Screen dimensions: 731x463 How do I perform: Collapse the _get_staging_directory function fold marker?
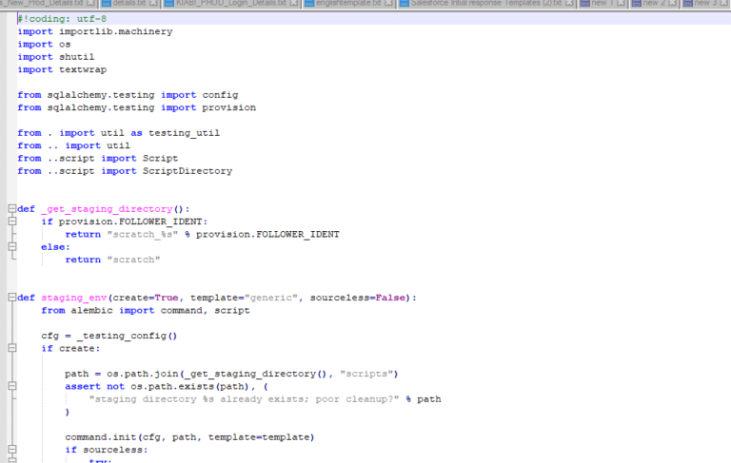[x=12, y=208]
